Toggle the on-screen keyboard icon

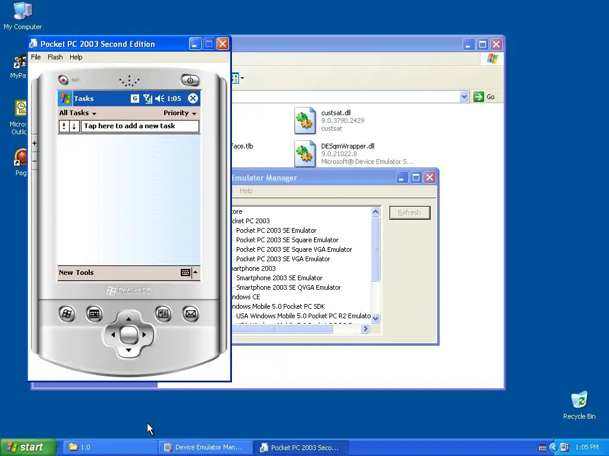(x=186, y=273)
